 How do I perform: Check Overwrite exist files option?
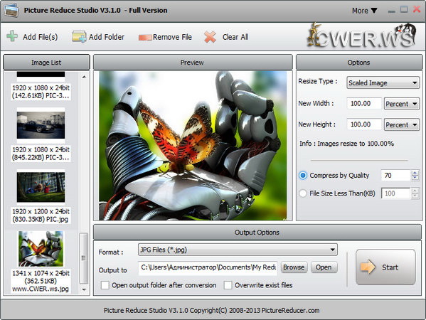coord(228,285)
